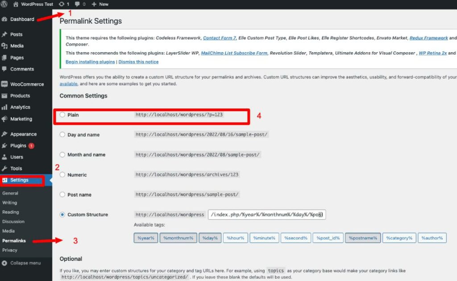Click the Post name example URL text
The height and width of the screenshot is (281, 457).
[187, 194]
